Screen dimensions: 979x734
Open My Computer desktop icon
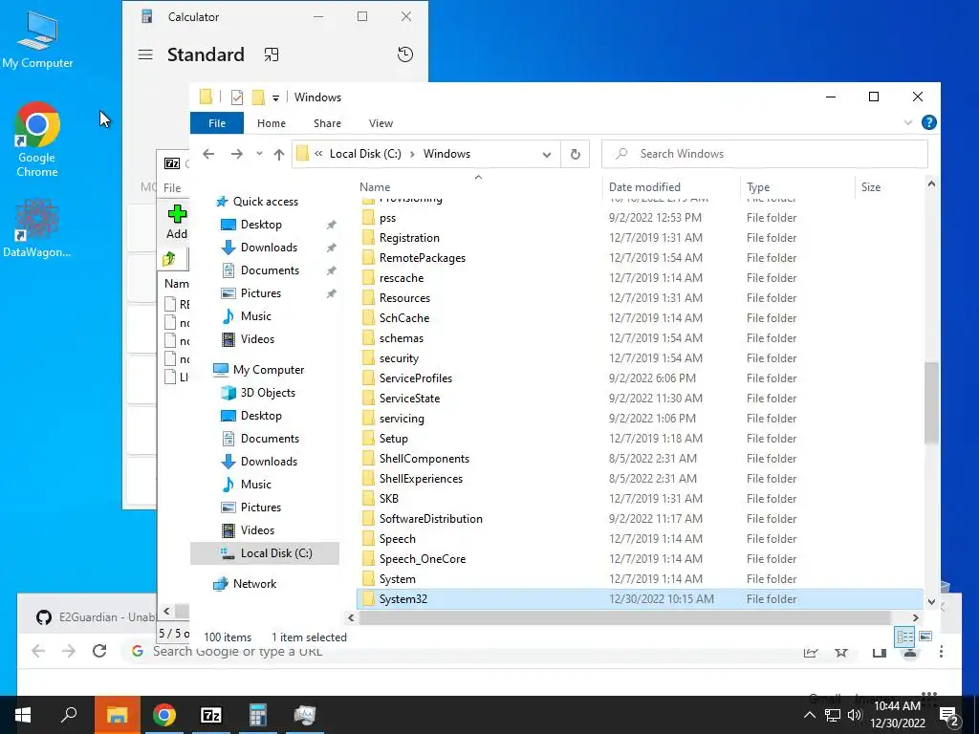click(37, 39)
